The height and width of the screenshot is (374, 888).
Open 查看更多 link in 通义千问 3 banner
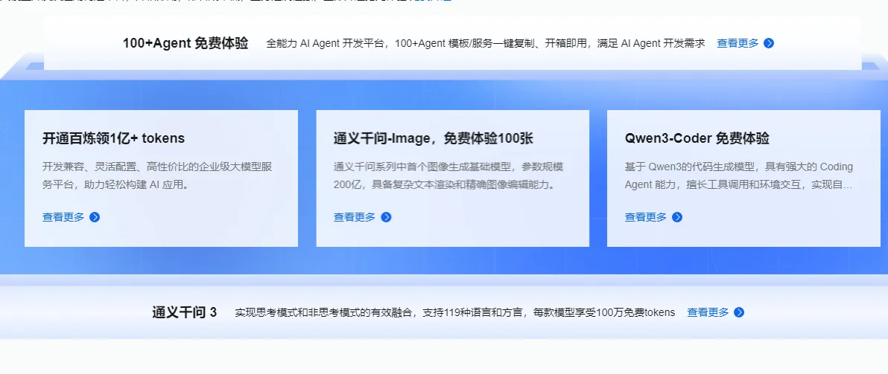pyautogui.click(x=708, y=312)
